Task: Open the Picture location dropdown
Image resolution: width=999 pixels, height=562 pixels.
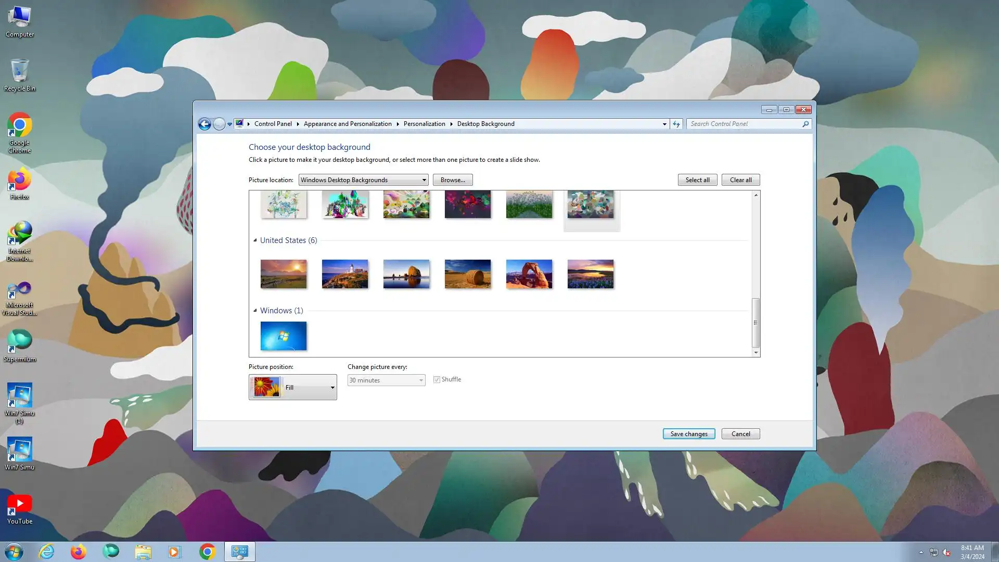Action: 363,180
